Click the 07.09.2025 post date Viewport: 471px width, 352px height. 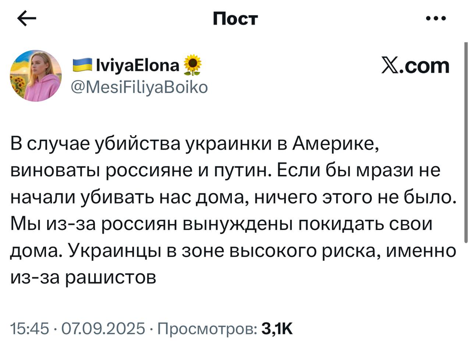point(103,329)
